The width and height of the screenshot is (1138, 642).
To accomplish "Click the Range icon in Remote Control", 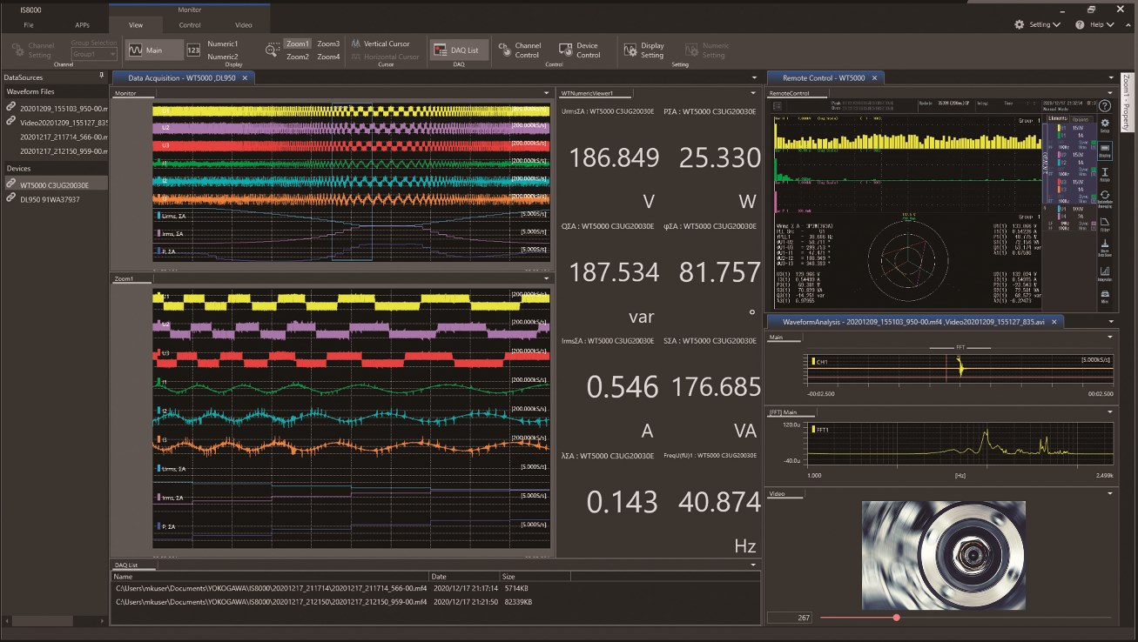I will [x=1104, y=176].
